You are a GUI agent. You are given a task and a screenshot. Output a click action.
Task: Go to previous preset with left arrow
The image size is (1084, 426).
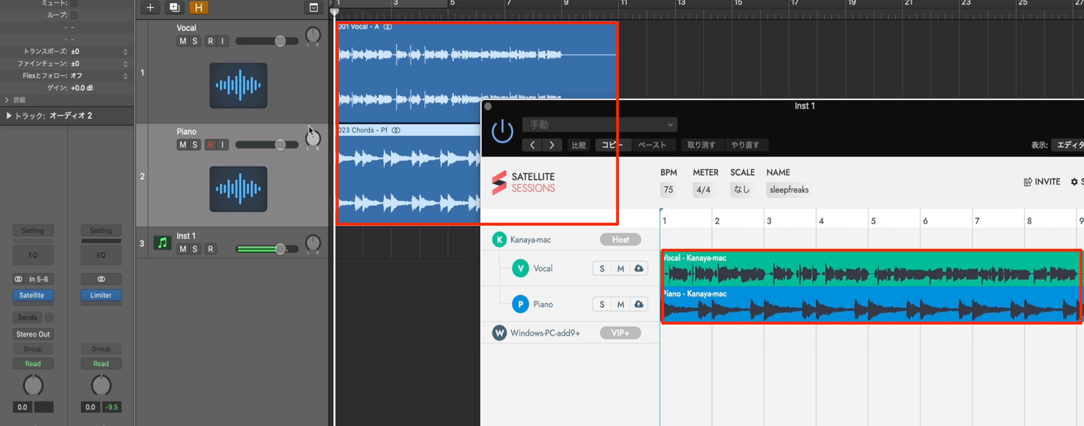[x=532, y=145]
